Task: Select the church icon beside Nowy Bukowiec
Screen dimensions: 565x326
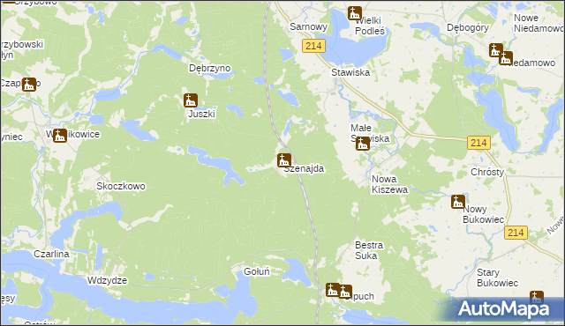Action: (457, 202)
